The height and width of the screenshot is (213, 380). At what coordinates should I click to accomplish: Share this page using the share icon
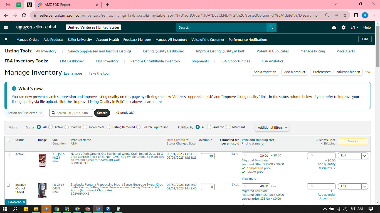pyautogui.click(x=336, y=15)
